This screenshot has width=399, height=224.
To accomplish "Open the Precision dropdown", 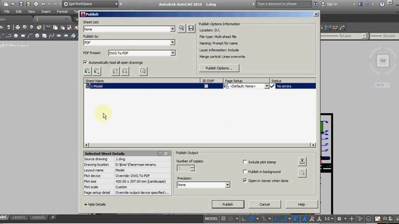I will pos(228,185).
